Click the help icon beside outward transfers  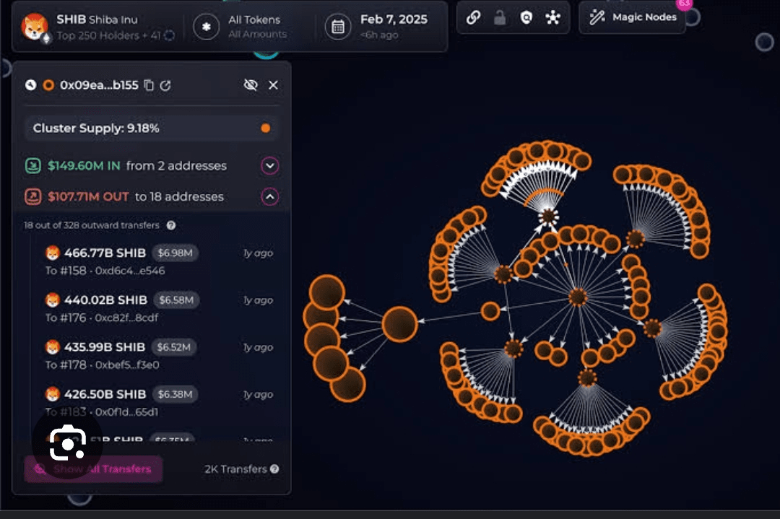point(171,225)
